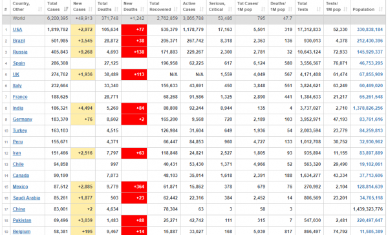Sort by Serious, Critical column icon
Image resolution: width=388 pixels, height=235 pixels.
[x=230, y=10]
